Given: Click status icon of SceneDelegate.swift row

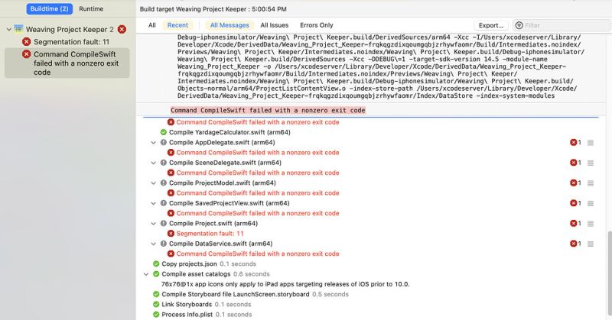Looking at the screenshot, I should (x=164, y=163).
